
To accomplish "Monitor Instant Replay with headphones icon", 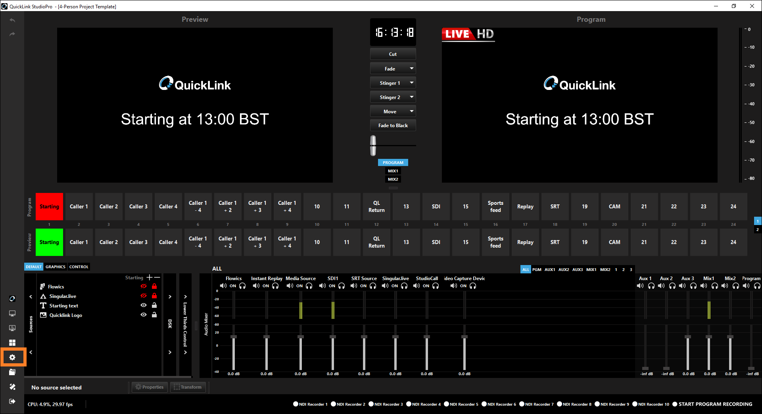I will pos(275,286).
